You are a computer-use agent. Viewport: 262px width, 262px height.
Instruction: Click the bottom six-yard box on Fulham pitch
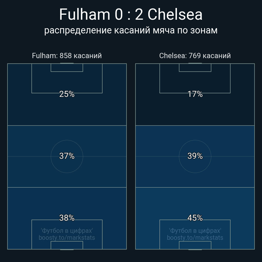67,245
